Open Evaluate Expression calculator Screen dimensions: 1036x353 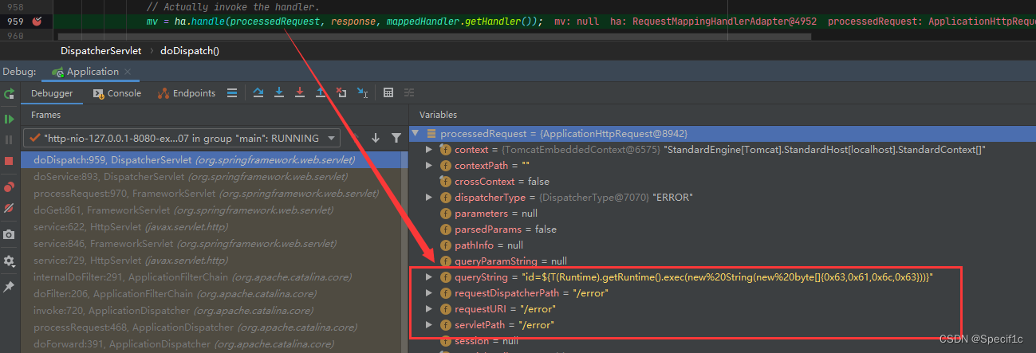click(388, 93)
